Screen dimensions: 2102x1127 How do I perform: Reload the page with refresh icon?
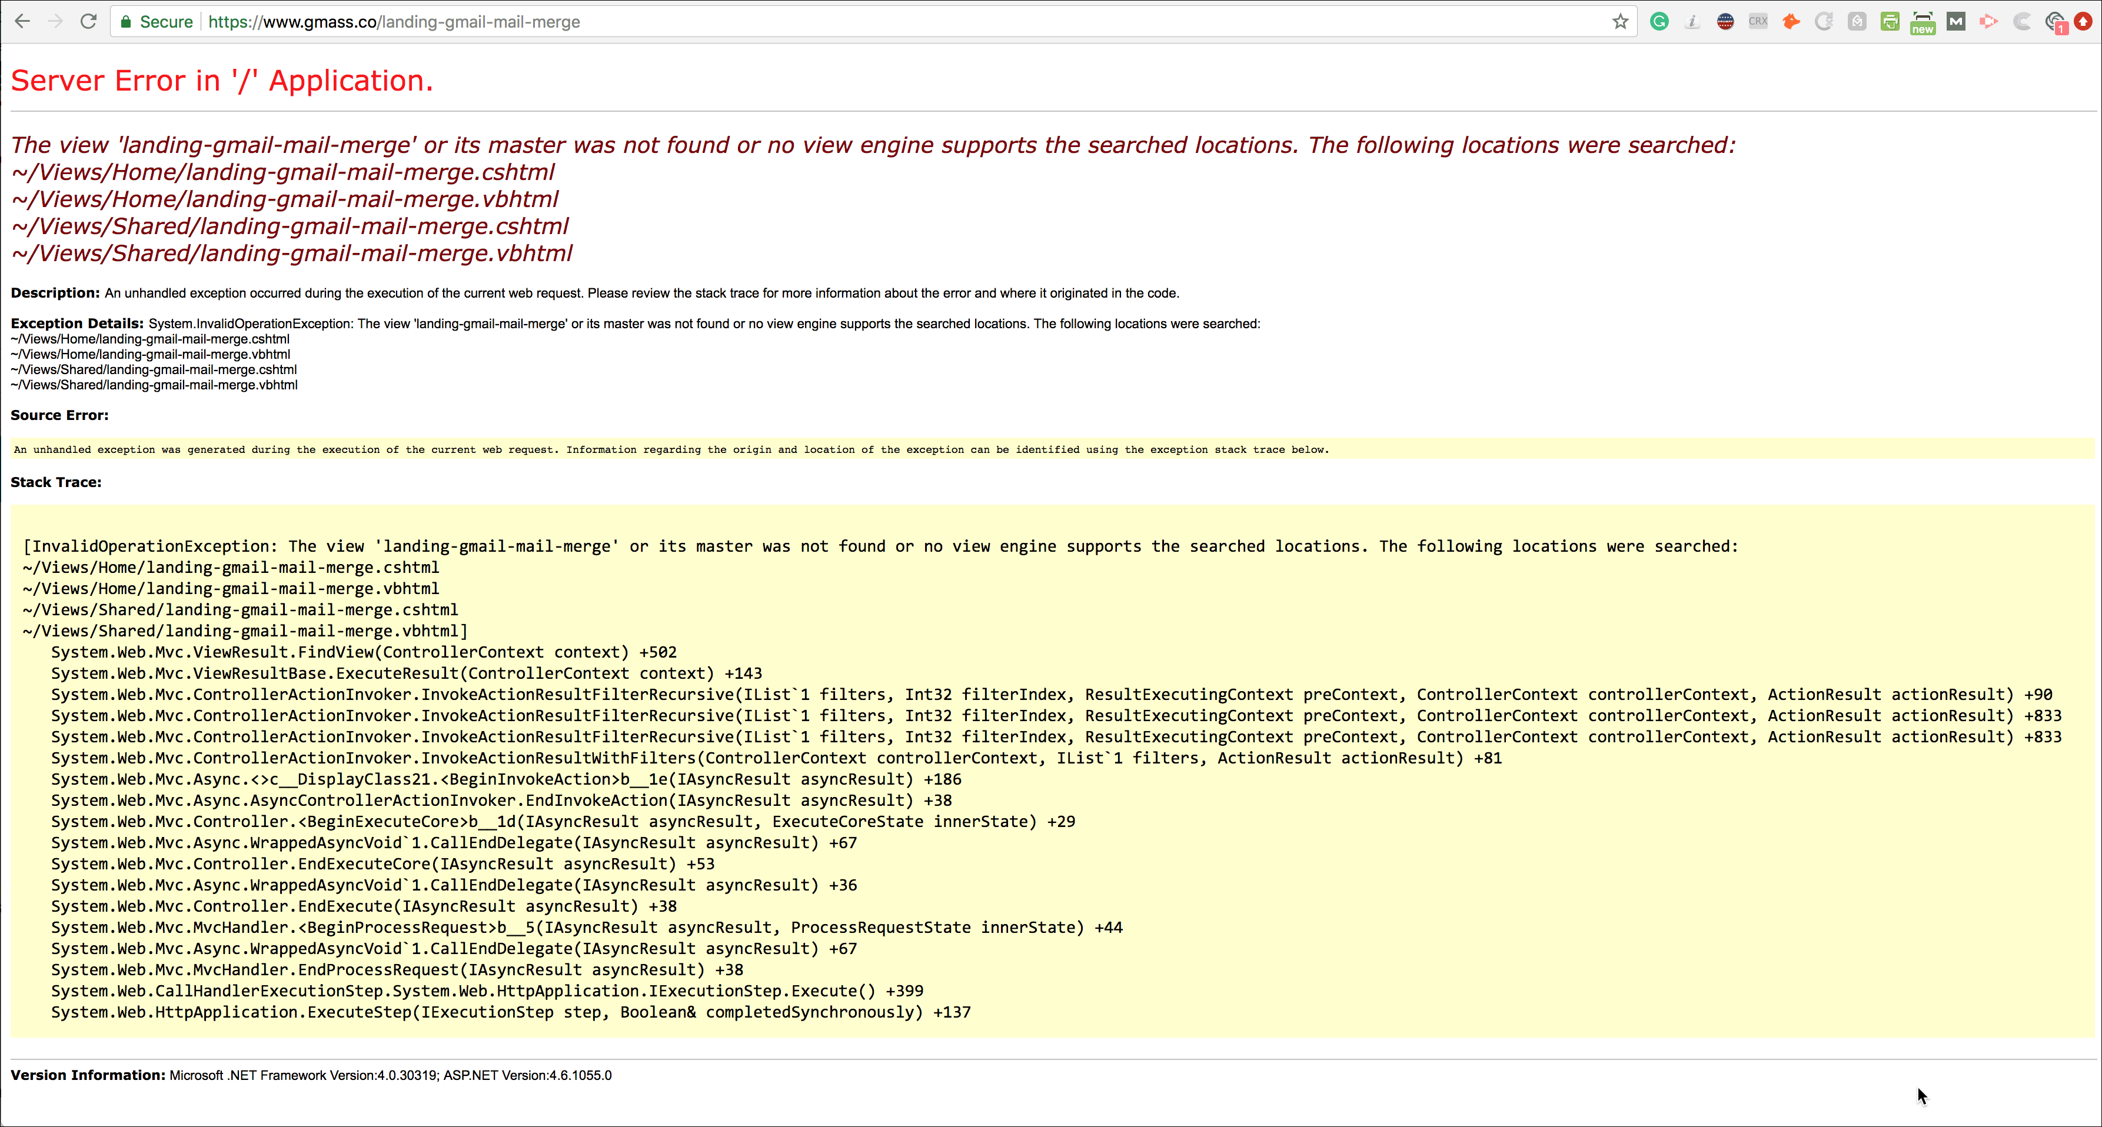tap(89, 21)
